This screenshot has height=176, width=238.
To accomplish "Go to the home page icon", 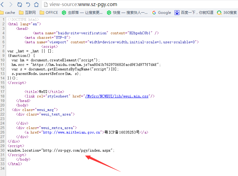I will pos(36,5).
